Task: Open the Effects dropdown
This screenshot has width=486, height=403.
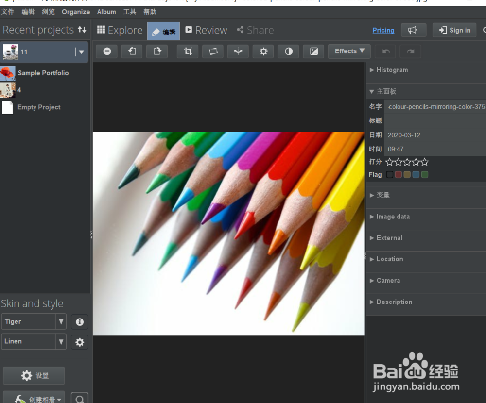Action: 349,51
